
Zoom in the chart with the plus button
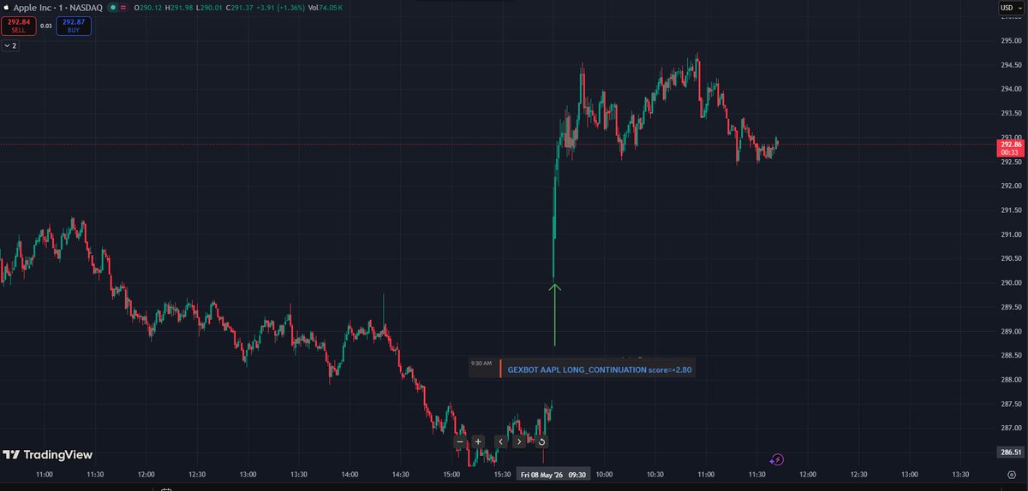tap(478, 442)
